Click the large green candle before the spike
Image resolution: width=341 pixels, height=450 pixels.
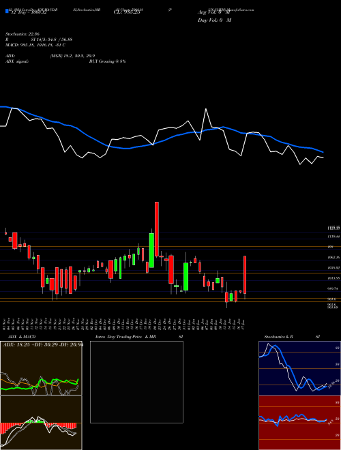click(x=151, y=250)
